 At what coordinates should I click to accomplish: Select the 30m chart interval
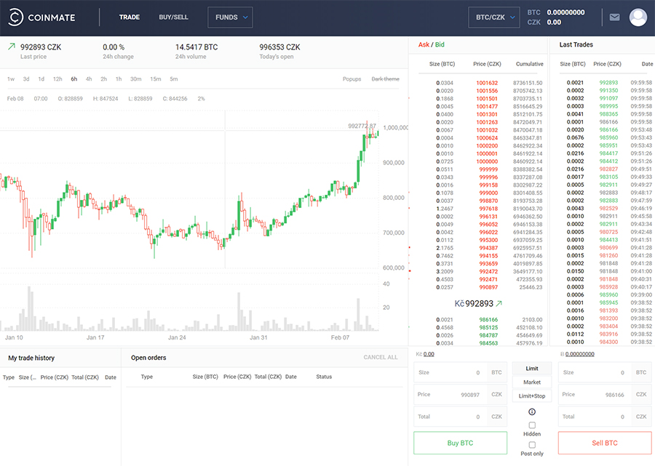(136, 79)
